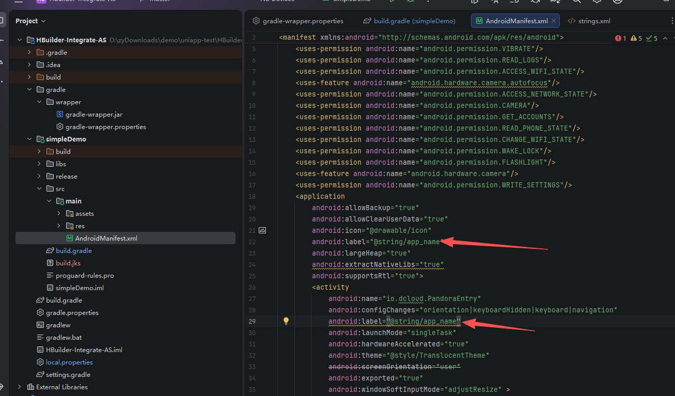Click the build.jks file icon
Image resolution: width=675 pixels, height=396 pixels.
click(50, 263)
